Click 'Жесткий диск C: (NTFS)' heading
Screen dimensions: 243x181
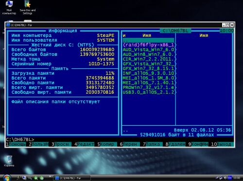(x=63, y=45)
